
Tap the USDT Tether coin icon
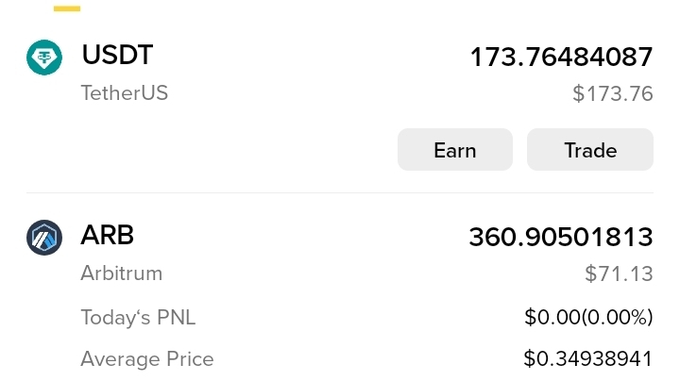click(43, 58)
